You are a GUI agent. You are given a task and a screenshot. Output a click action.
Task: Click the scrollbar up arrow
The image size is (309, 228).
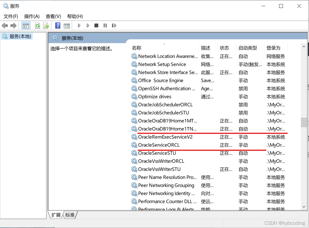point(304,47)
